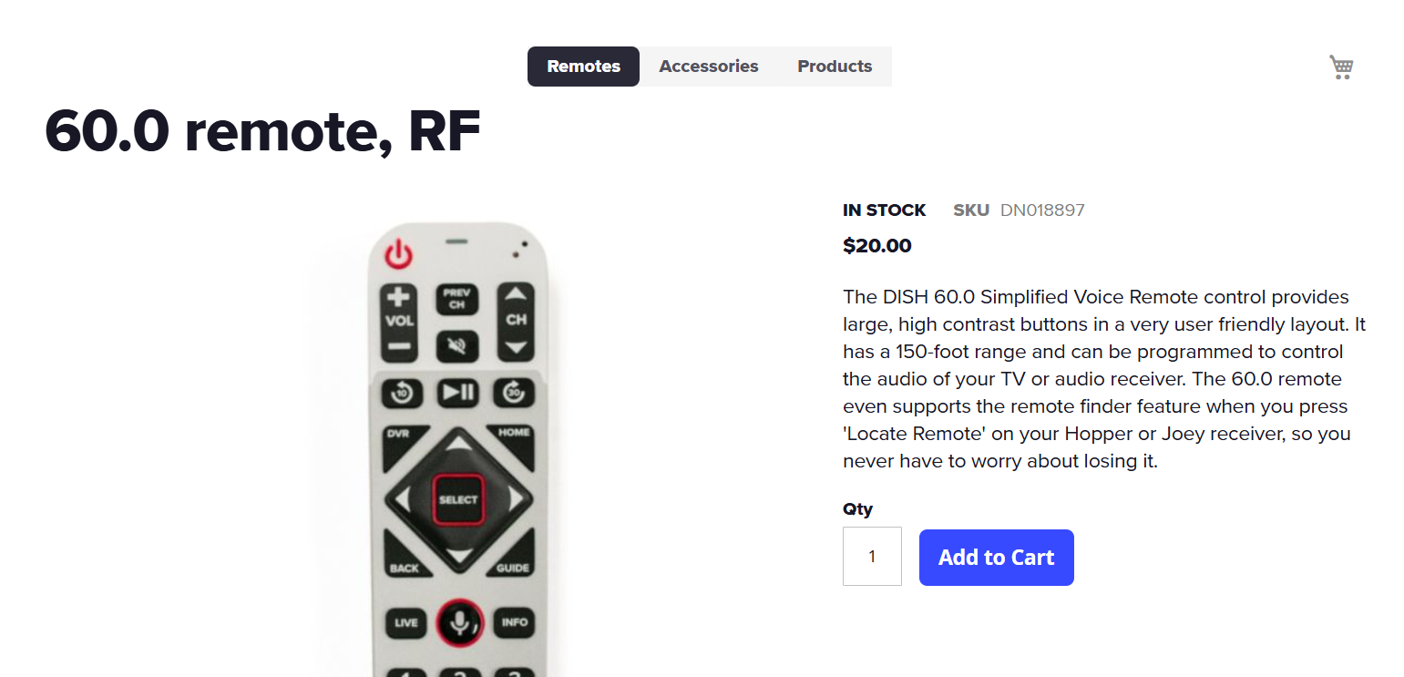
Task: Open the shopping cart icon
Action: coord(1341,67)
